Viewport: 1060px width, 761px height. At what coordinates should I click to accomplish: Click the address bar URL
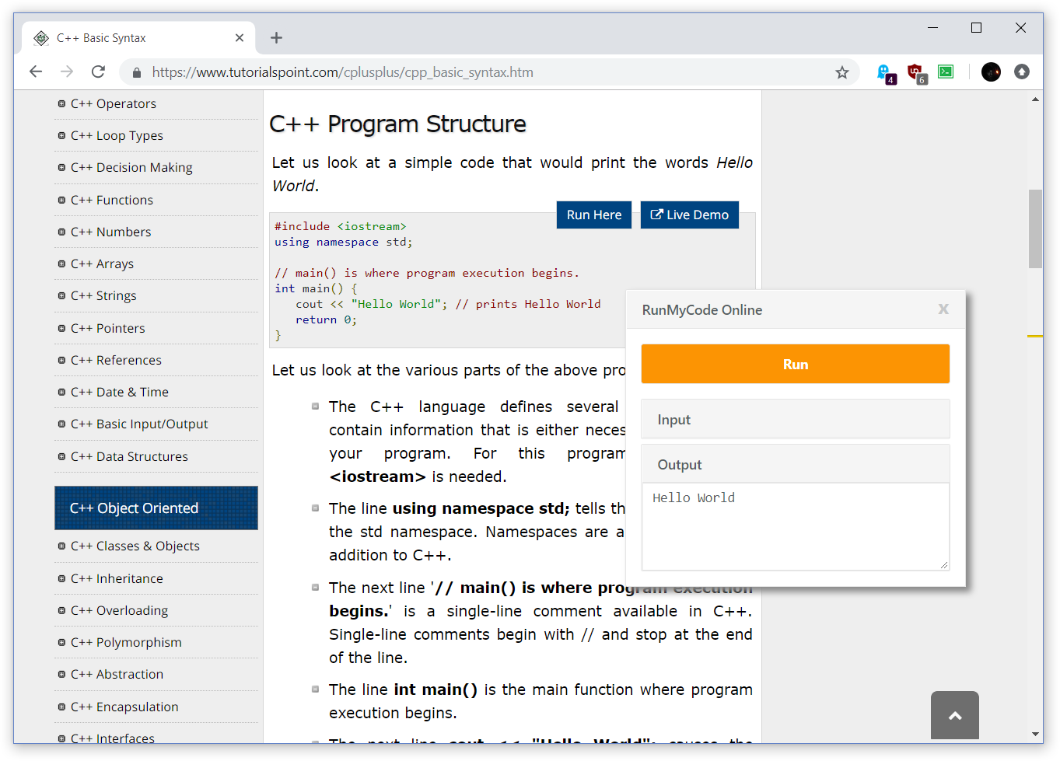coord(343,72)
